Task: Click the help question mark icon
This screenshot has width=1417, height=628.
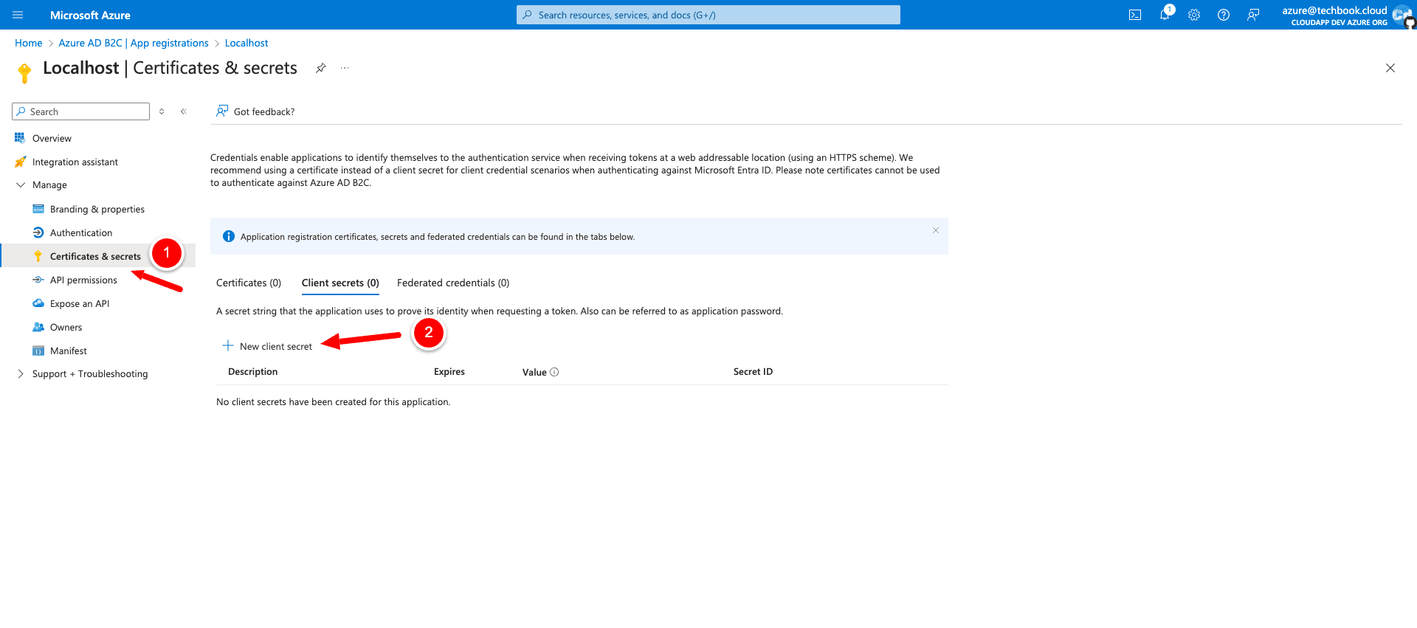Action: (x=1224, y=15)
